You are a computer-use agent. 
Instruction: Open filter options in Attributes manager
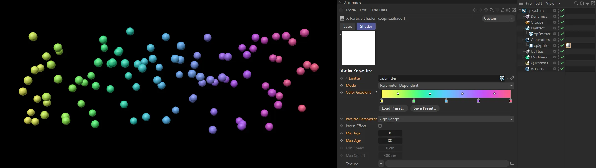(x=497, y=10)
